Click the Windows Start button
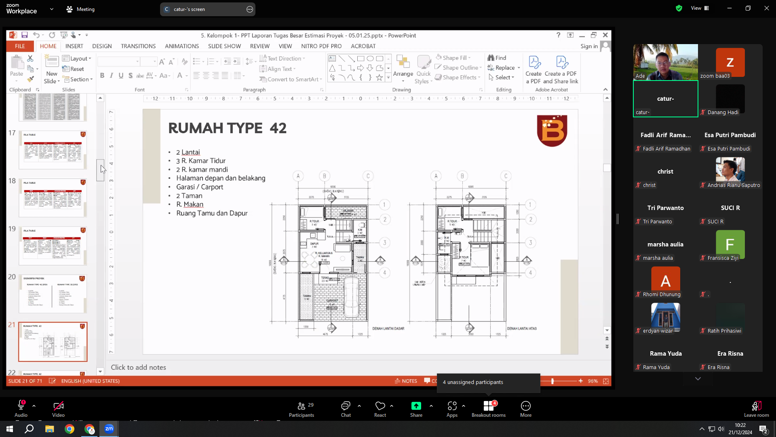The image size is (776, 437). (x=10, y=429)
